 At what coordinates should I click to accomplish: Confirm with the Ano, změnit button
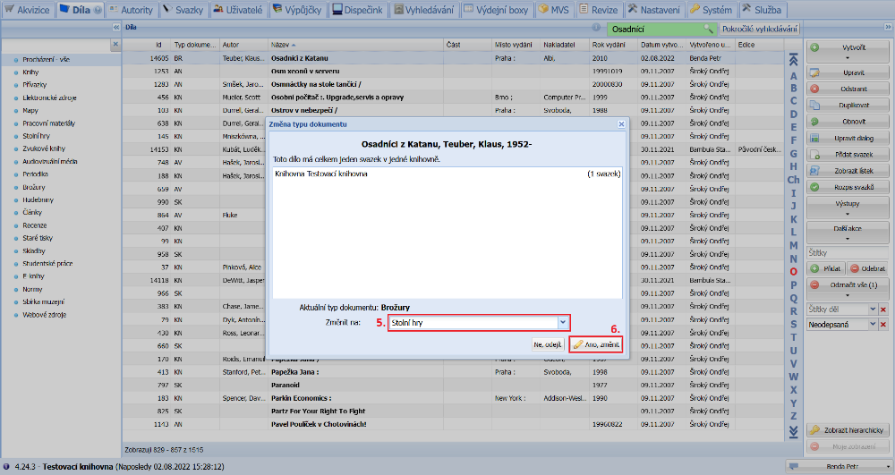tap(595, 344)
